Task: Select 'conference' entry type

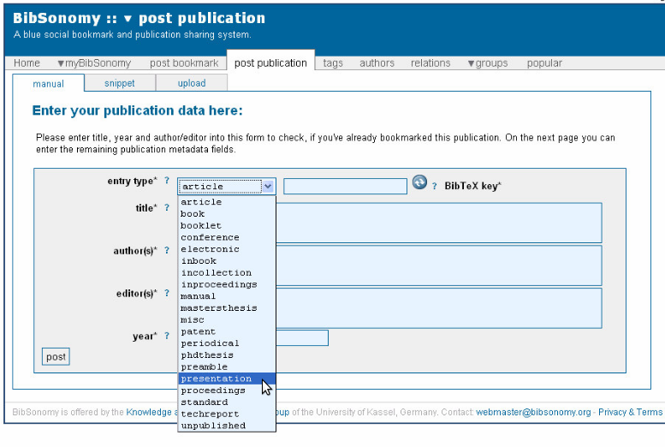Action: pyautogui.click(x=227, y=237)
